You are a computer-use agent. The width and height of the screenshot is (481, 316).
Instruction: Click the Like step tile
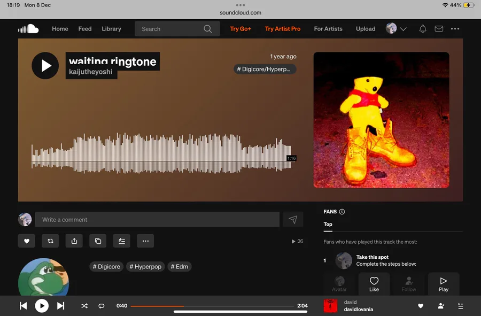(x=374, y=284)
